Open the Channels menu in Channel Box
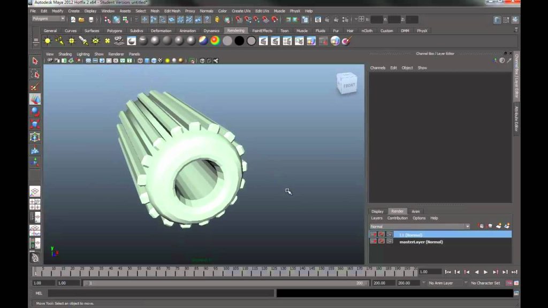 pos(378,68)
